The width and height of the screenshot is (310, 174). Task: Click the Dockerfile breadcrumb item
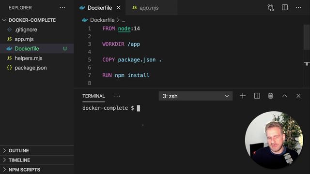point(102,20)
